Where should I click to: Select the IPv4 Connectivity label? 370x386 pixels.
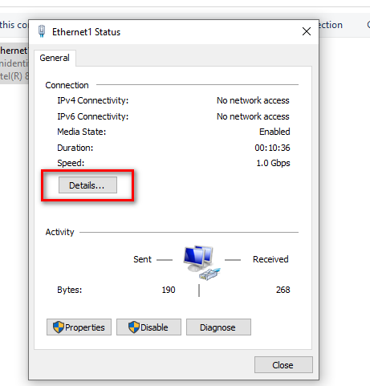[x=93, y=100]
